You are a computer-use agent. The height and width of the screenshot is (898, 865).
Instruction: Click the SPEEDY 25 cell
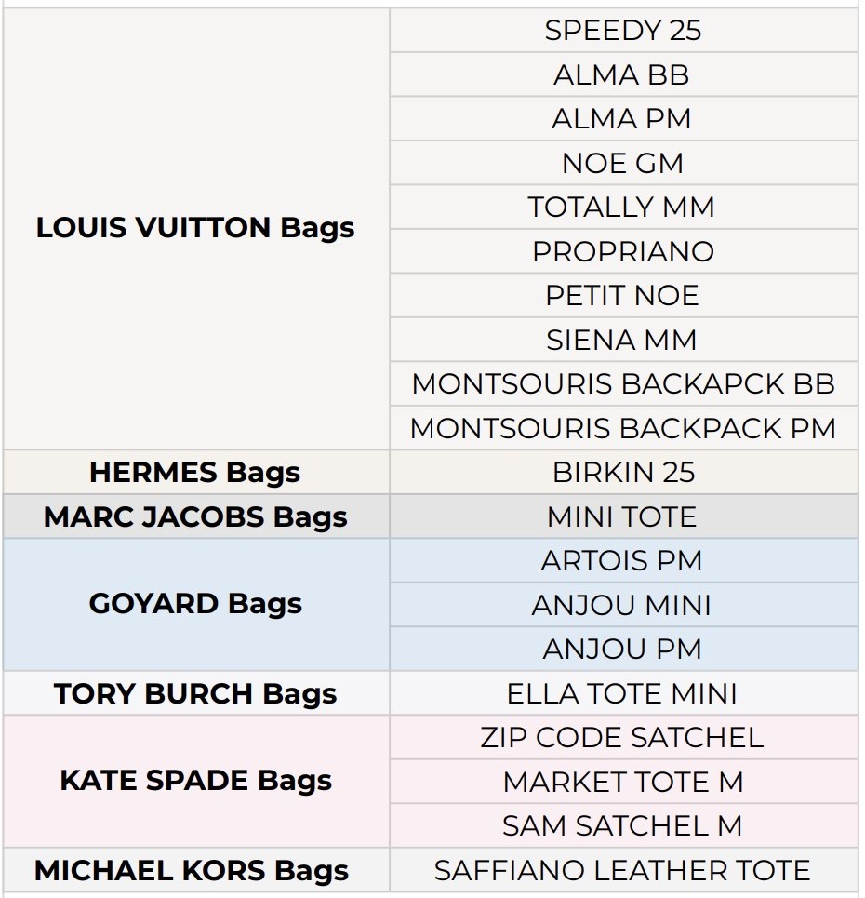622,31
